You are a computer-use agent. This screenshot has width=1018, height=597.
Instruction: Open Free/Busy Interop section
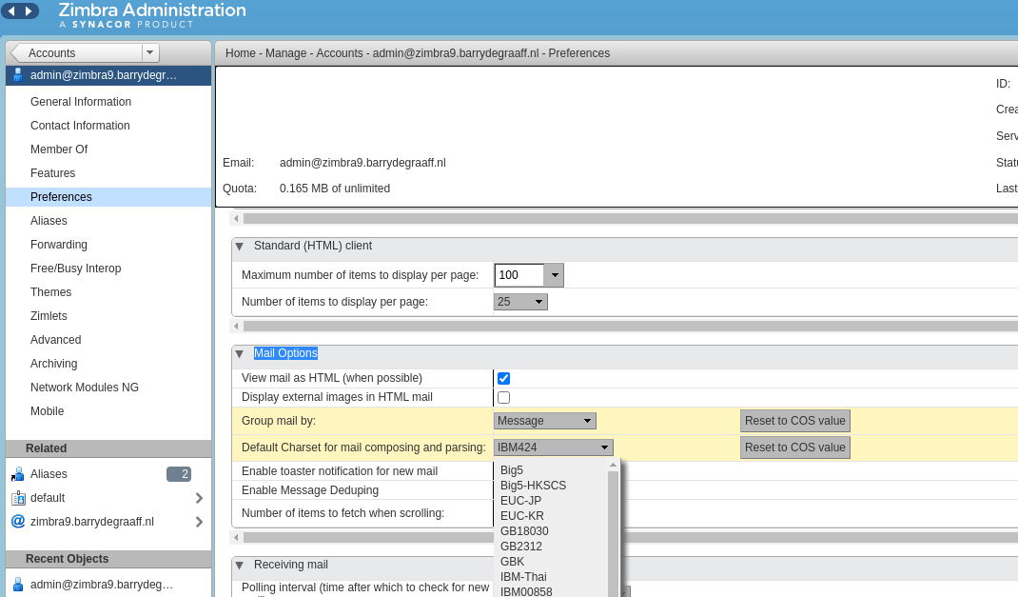coord(75,269)
